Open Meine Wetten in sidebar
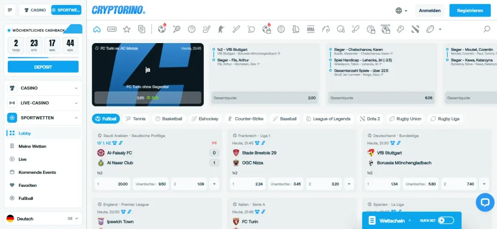 [44, 146]
